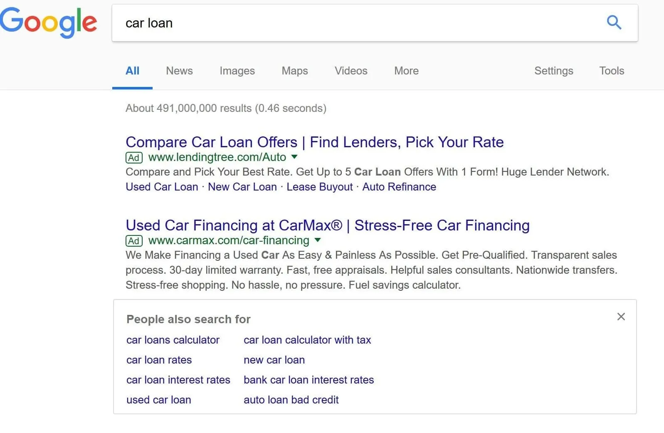Select car loan calculator with tax suggestion

(307, 340)
